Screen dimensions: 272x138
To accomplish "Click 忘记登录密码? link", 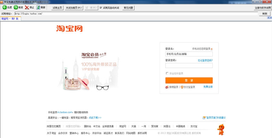I will pos(205,60).
